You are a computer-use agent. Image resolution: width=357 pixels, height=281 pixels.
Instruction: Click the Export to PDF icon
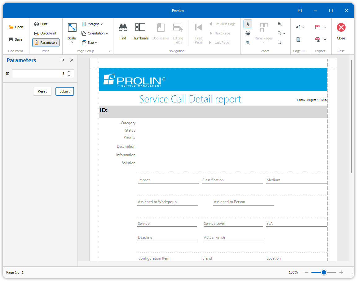pyautogui.click(x=317, y=27)
